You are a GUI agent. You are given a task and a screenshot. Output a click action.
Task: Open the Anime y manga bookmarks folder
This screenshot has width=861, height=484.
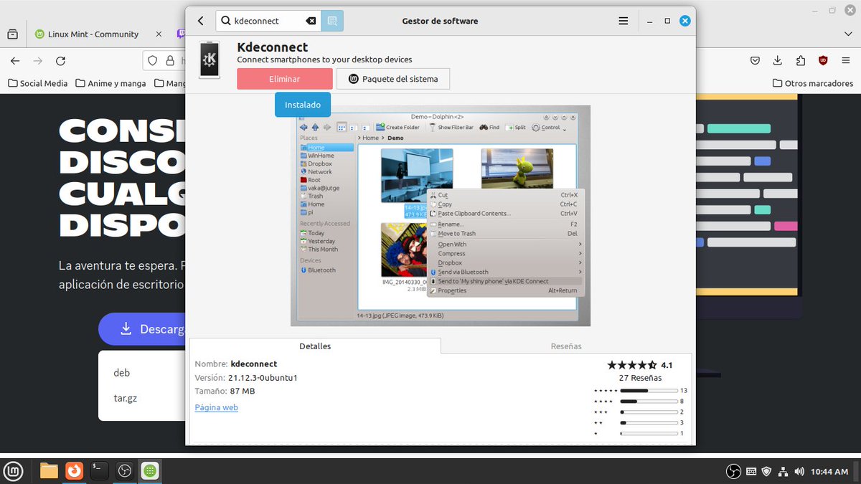click(x=110, y=83)
